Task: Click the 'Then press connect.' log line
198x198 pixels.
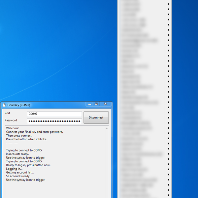Action: [x=19, y=136]
